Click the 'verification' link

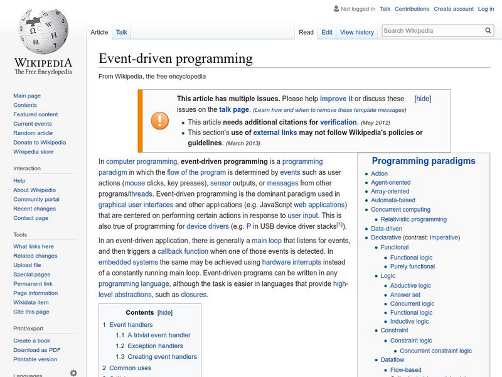[338, 122]
